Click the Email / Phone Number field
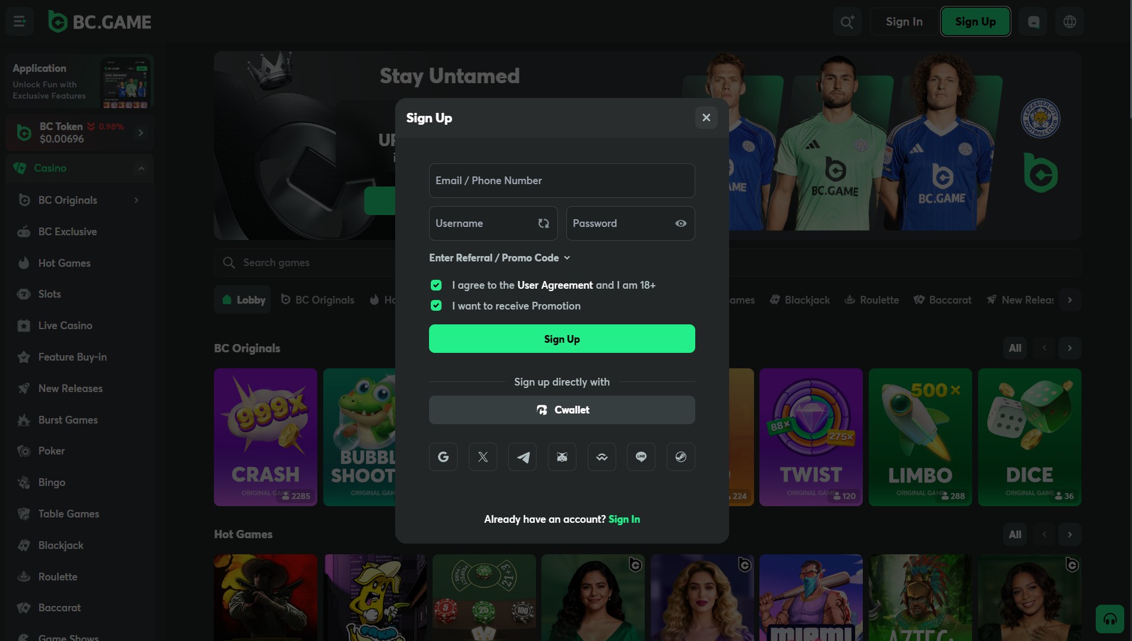 point(562,181)
